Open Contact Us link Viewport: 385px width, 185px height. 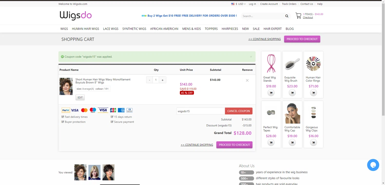307,4
